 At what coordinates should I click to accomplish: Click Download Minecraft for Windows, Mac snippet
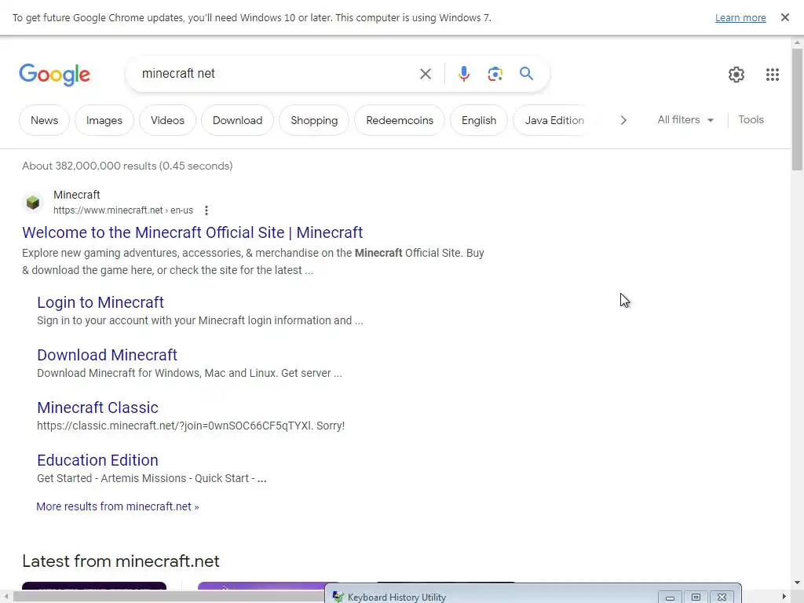coord(189,373)
